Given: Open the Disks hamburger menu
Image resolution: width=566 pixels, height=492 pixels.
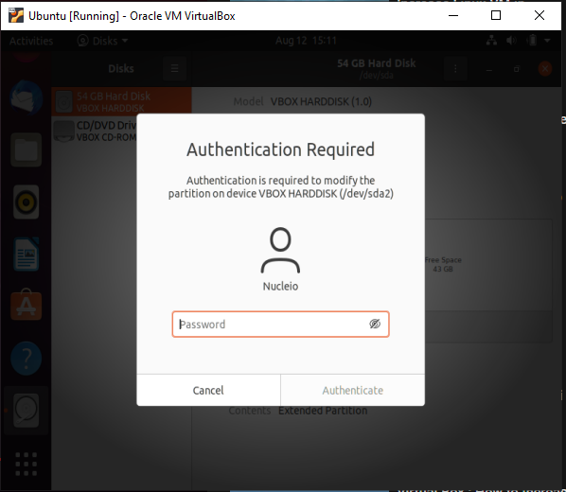Looking at the screenshot, I should click(175, 68).
